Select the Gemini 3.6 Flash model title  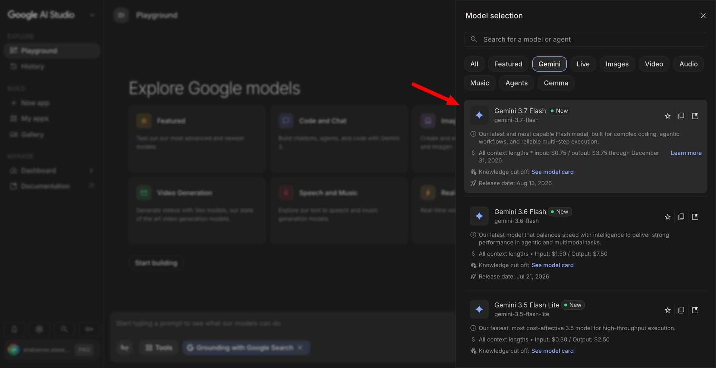coord(520,212)
